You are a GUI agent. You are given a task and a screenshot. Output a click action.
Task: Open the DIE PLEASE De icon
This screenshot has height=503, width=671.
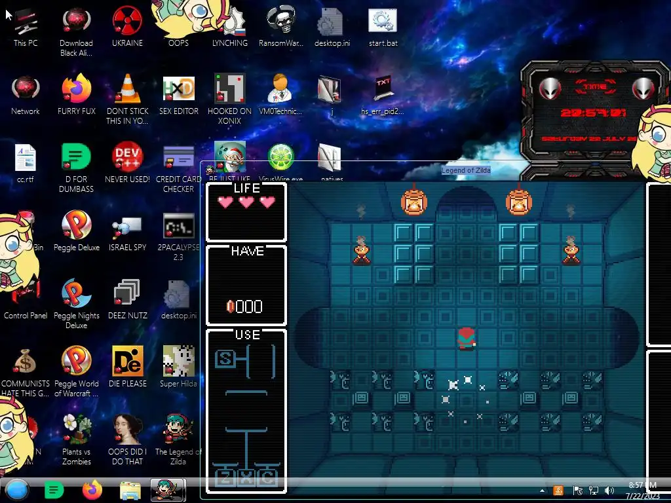(127, 367)
